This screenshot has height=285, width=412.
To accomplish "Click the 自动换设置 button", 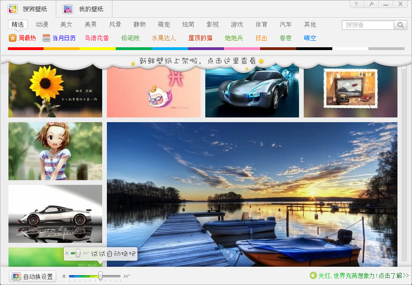I will point(32,277).
